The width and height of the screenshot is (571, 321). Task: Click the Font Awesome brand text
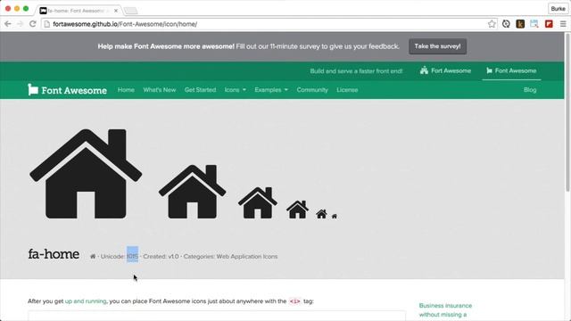point(74,90)
